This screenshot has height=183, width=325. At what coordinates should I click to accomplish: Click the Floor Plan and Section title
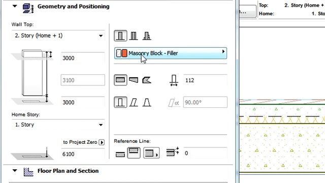point(68,171)
